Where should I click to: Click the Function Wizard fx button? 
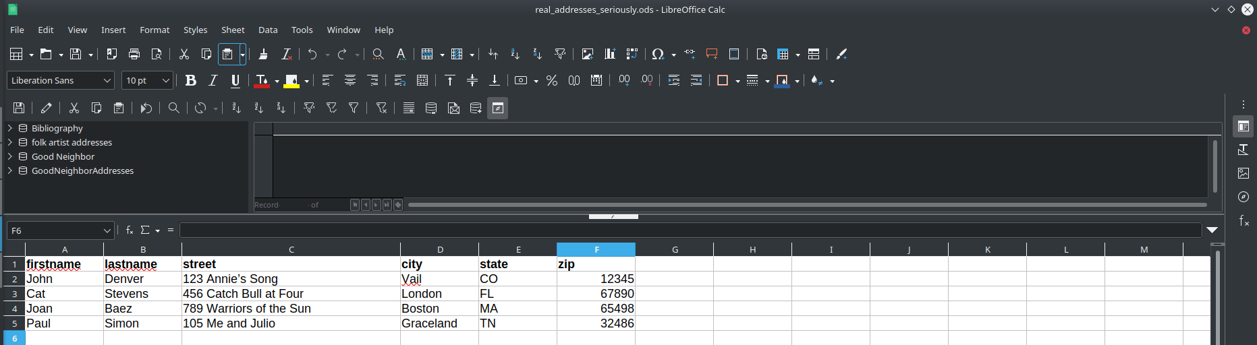click(130, 230)
